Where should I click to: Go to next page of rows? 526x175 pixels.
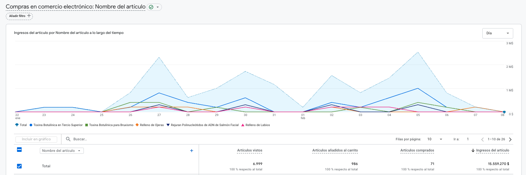tap(510, 139)
